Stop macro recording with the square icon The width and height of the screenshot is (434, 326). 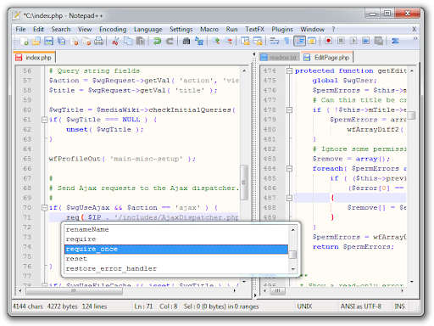[x=341, y=42]
